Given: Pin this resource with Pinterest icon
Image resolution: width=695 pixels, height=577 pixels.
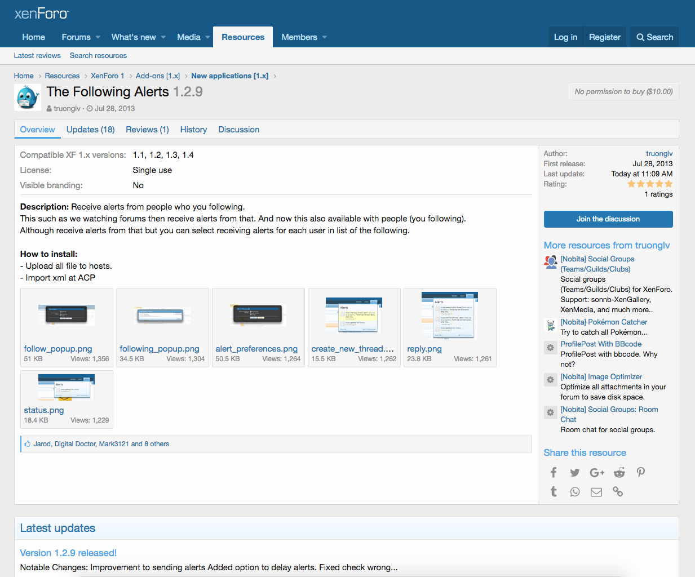Looking at the screenshot, I should (640, 473).
